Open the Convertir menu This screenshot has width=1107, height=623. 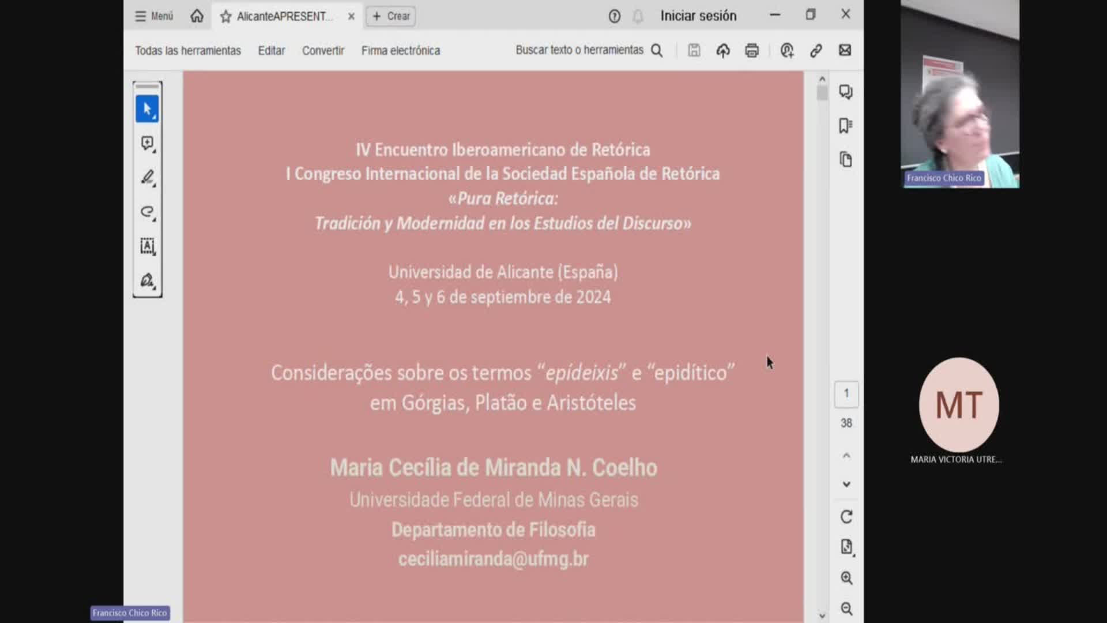pos(323,51)
